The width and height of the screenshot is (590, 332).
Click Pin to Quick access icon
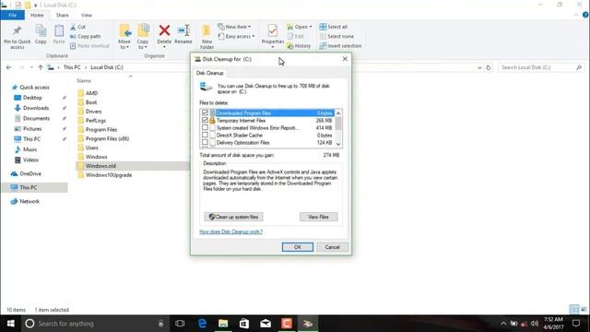[x=17, y=30]
